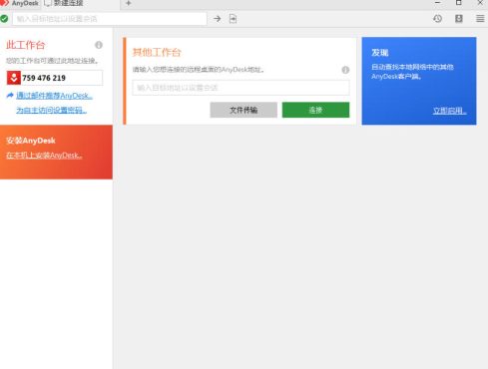488x369 pixels.
Task: Open the session history clock icon
Action: click(438, 19)
